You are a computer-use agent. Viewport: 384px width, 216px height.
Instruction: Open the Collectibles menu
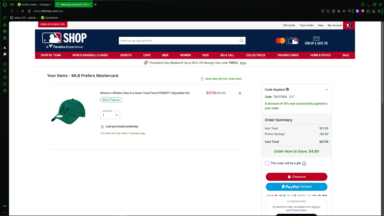(255, 55)
